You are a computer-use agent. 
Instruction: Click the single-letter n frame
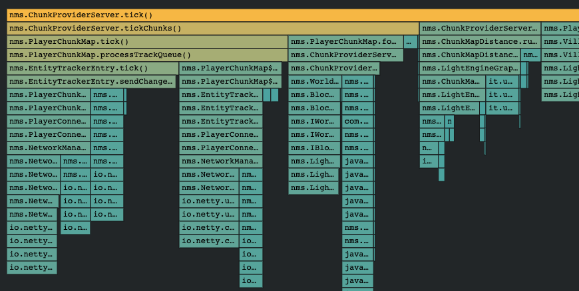pos(450,122)
